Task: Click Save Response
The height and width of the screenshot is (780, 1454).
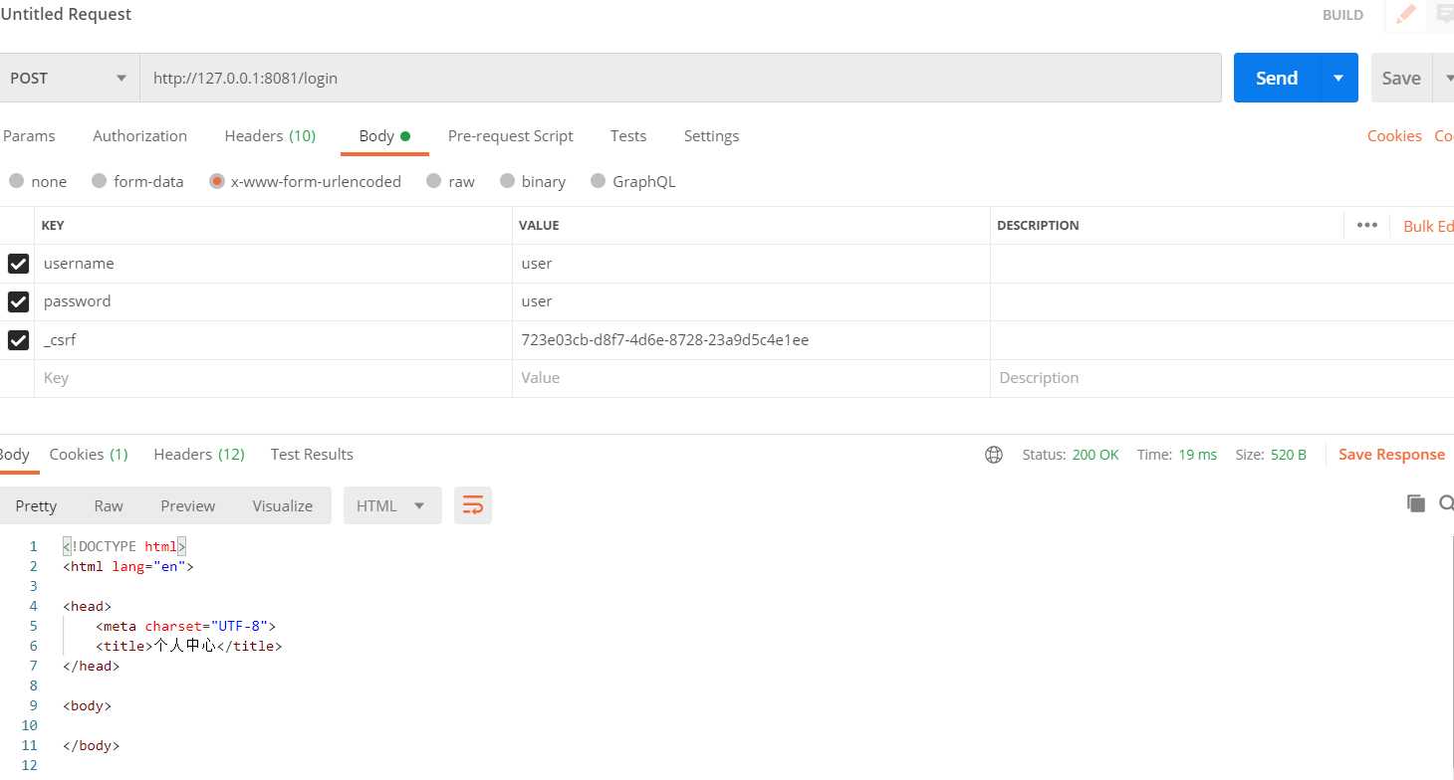Action: 1391,455
